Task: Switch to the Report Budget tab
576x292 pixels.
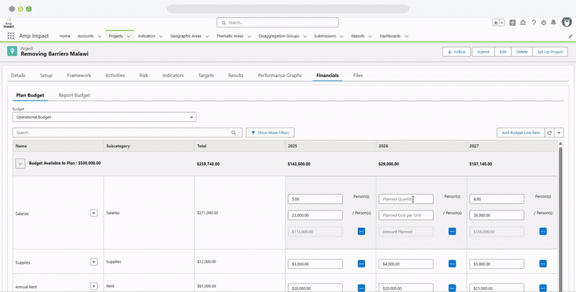Action: point(74,95)
